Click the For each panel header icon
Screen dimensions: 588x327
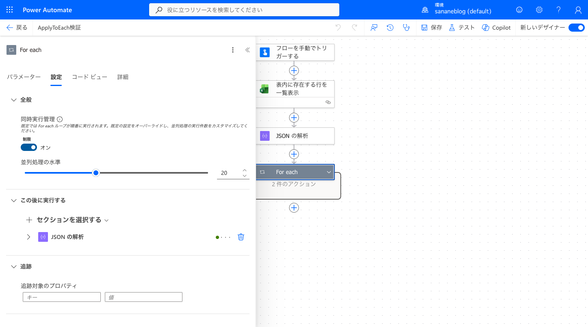pos(11,50)
